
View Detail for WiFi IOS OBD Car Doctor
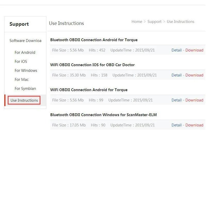(177, 75)
